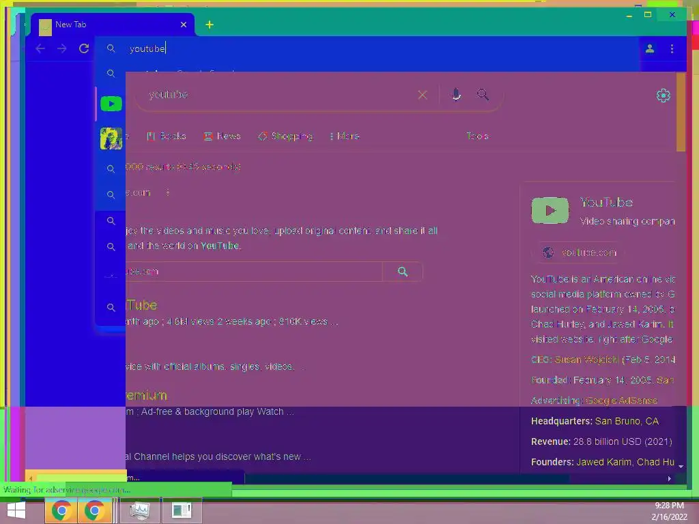Open the Windows Start menu
The image size is (699, 524).
tap(16, 510)
